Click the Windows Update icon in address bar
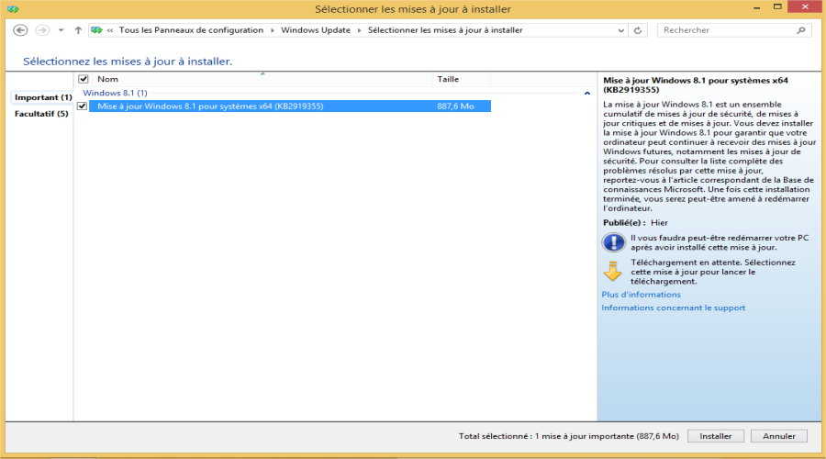This screenshot has width=826, height=459. tap(96, 30)
